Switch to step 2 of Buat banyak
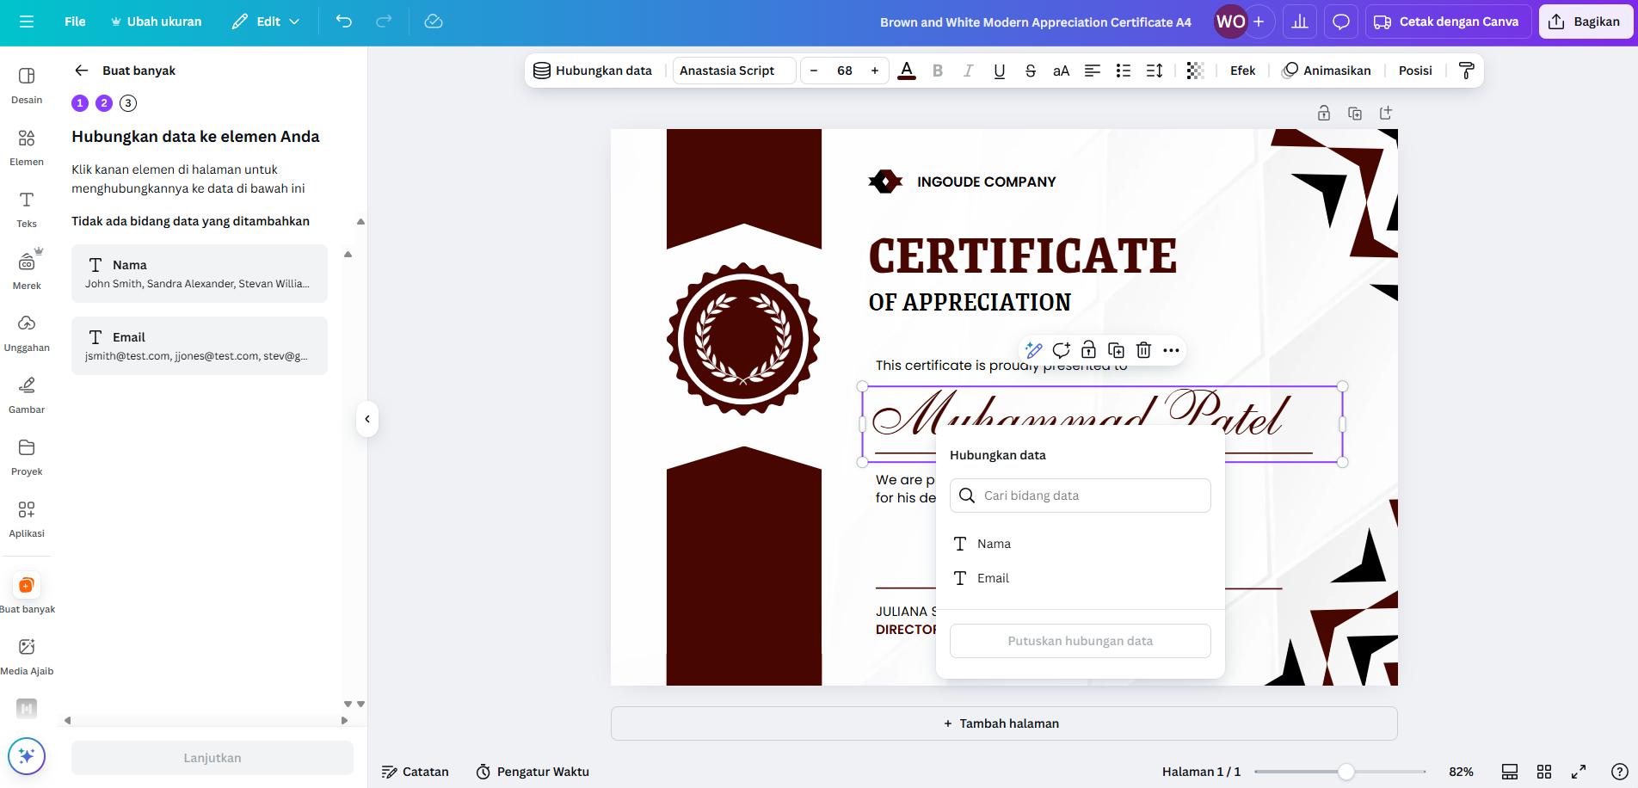1638x788 pixels. 104,102
